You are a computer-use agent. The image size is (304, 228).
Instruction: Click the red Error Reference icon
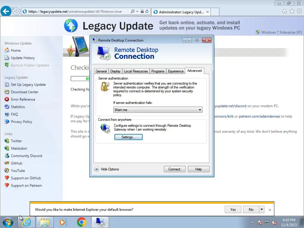coord(7,99)
